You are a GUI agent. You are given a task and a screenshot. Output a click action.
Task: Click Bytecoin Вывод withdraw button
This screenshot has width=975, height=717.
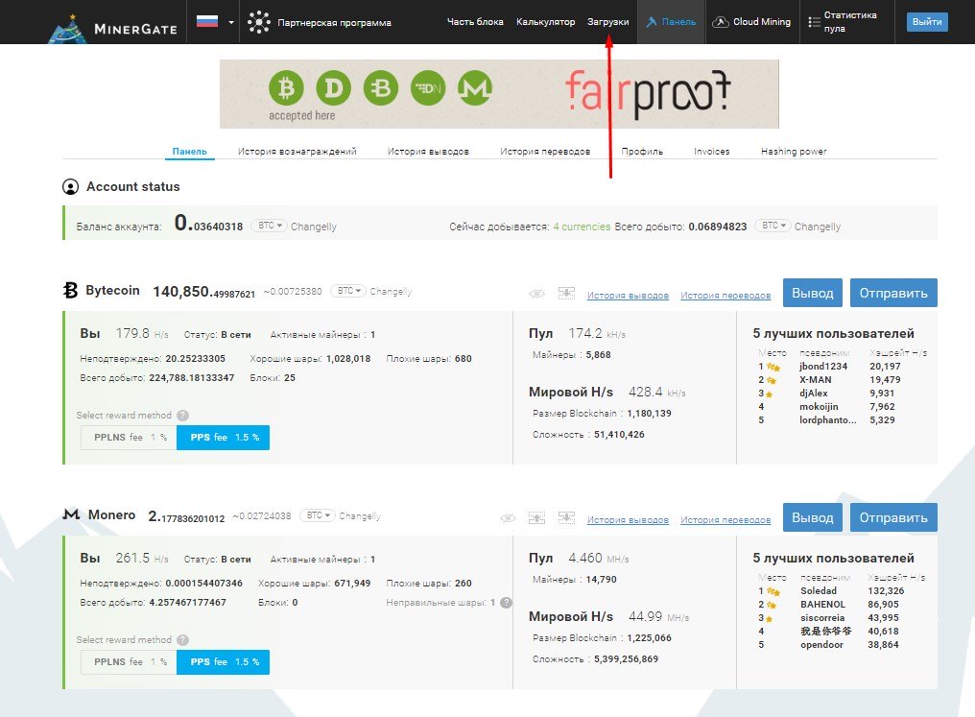813,293
